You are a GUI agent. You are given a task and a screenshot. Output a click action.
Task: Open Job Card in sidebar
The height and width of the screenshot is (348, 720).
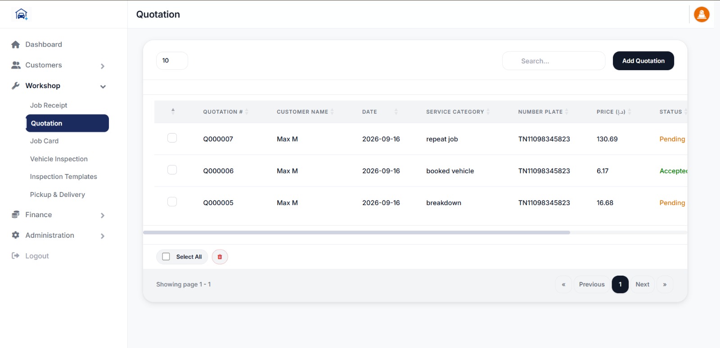(x=45, y=141)
